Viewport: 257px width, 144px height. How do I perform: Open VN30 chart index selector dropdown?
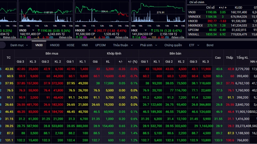(33, 30)
